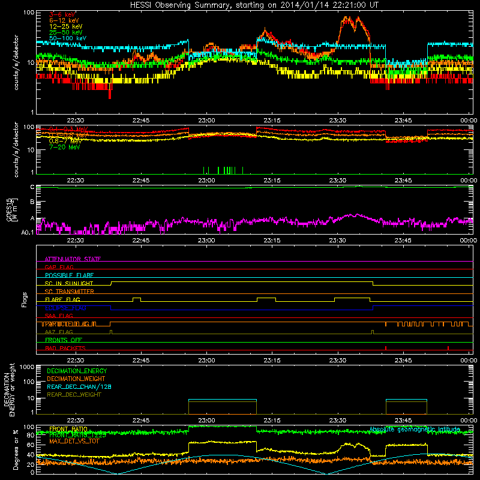Screen dimensions: 480x480
Task: Click the DECIMATION_ENERGY legend label
Action: pos(77,371)
